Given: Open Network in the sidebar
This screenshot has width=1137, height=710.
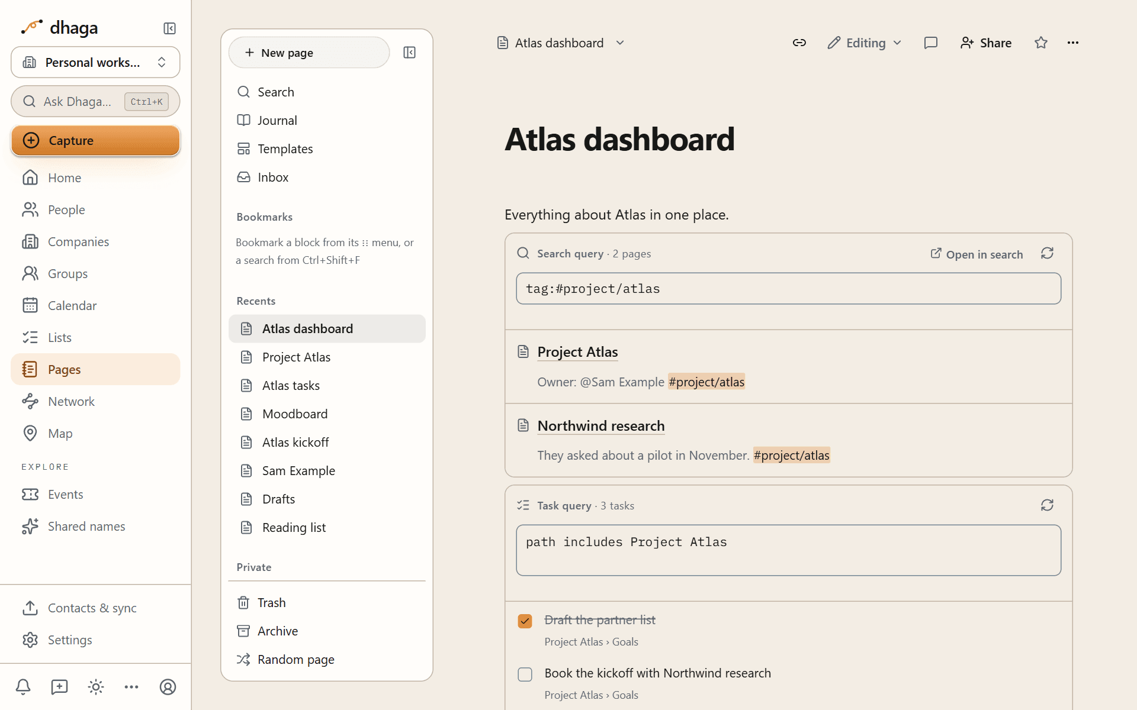Looking at the screenshot, I should 95,401.
